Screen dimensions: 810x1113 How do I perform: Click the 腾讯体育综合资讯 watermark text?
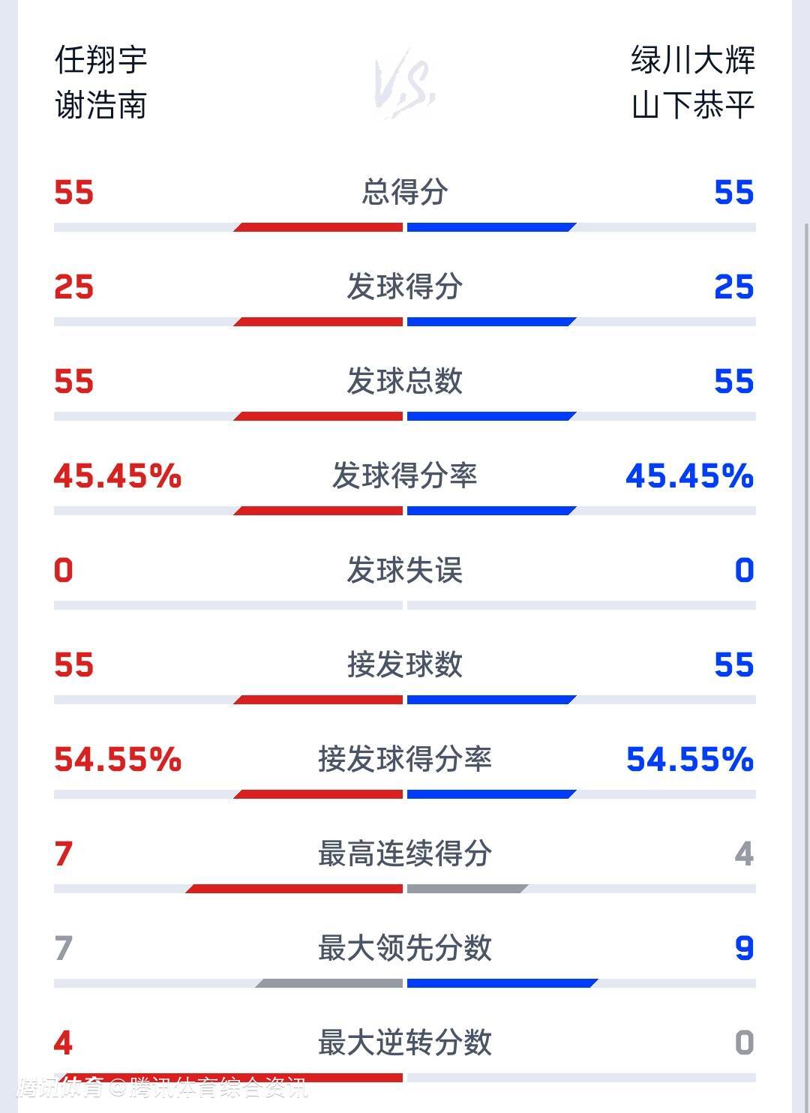coord(218,1087)
